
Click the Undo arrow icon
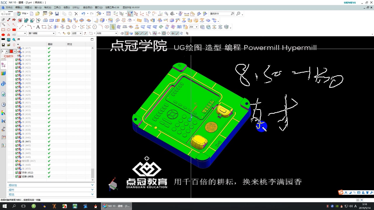[x=83, y=14]
